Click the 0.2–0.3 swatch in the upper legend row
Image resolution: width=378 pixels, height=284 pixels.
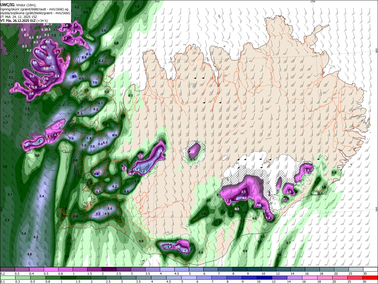click(7, 270)
